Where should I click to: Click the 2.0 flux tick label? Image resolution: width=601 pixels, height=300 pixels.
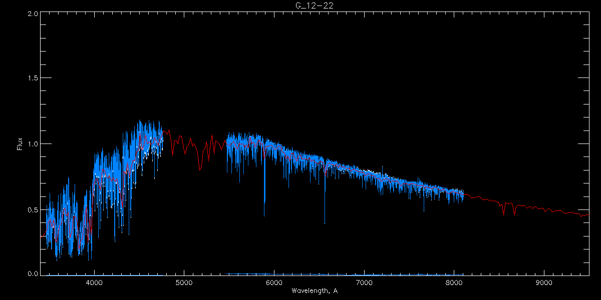tap(33, 14)
